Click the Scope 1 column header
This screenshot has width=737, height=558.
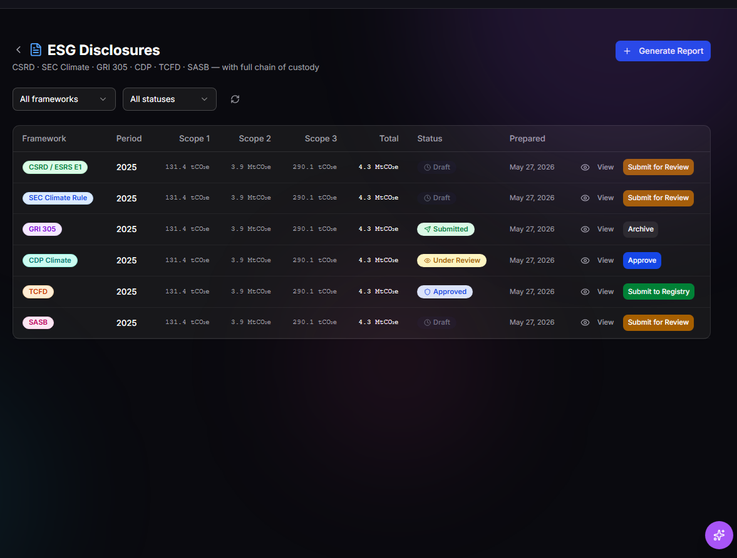(x=194, y=138)
